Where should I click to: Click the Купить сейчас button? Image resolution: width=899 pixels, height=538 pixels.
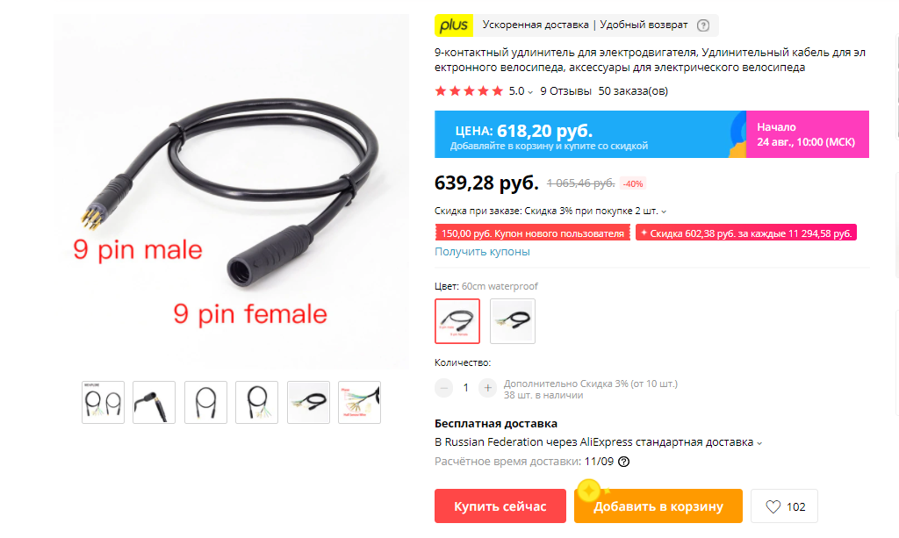tap(500, 506)
